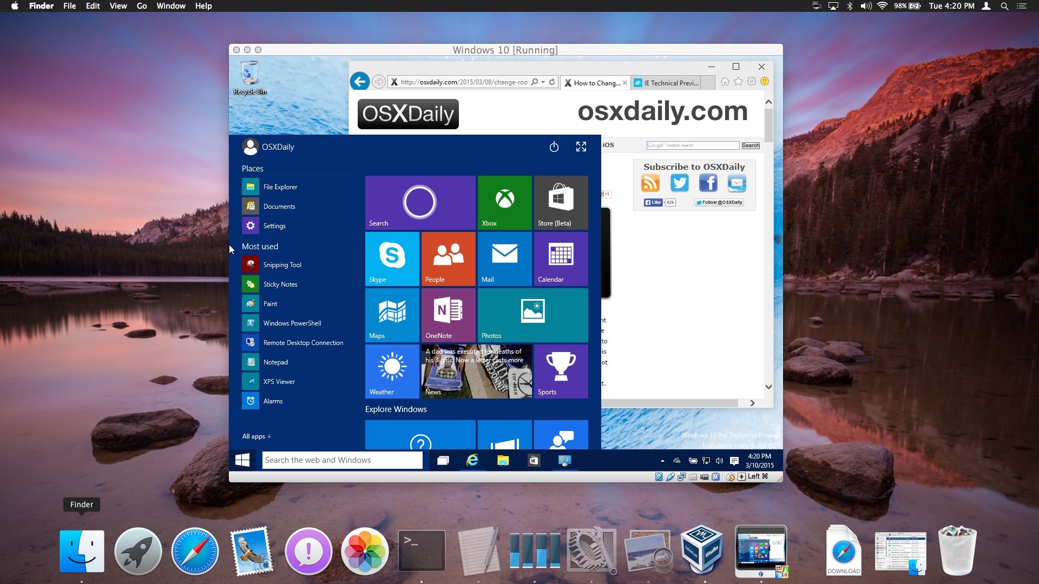Click back navigation arrow in IE
This screenshot has width=1039, height=584.
[x=359, y=81]
